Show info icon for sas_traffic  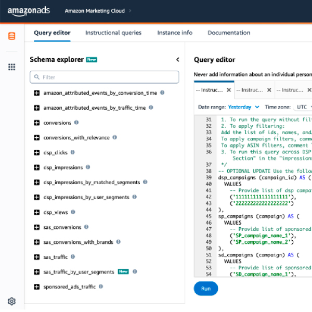73,257
